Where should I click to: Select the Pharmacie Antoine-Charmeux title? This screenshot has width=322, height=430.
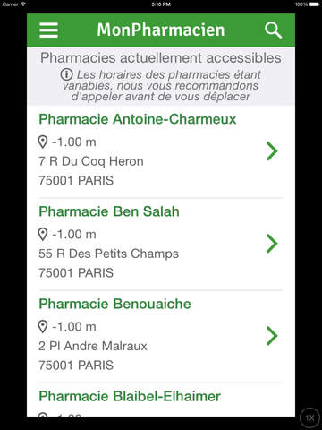[138, 119]
